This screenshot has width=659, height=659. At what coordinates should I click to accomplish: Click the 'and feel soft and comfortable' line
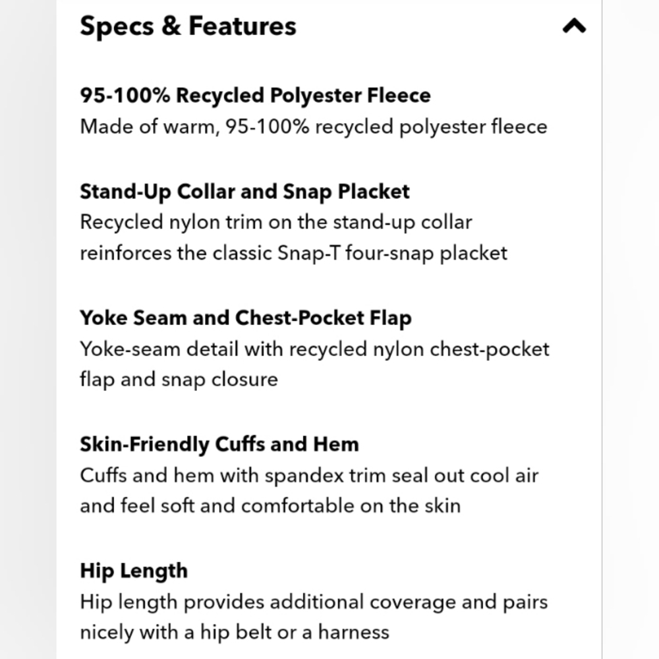click(270, 505)
